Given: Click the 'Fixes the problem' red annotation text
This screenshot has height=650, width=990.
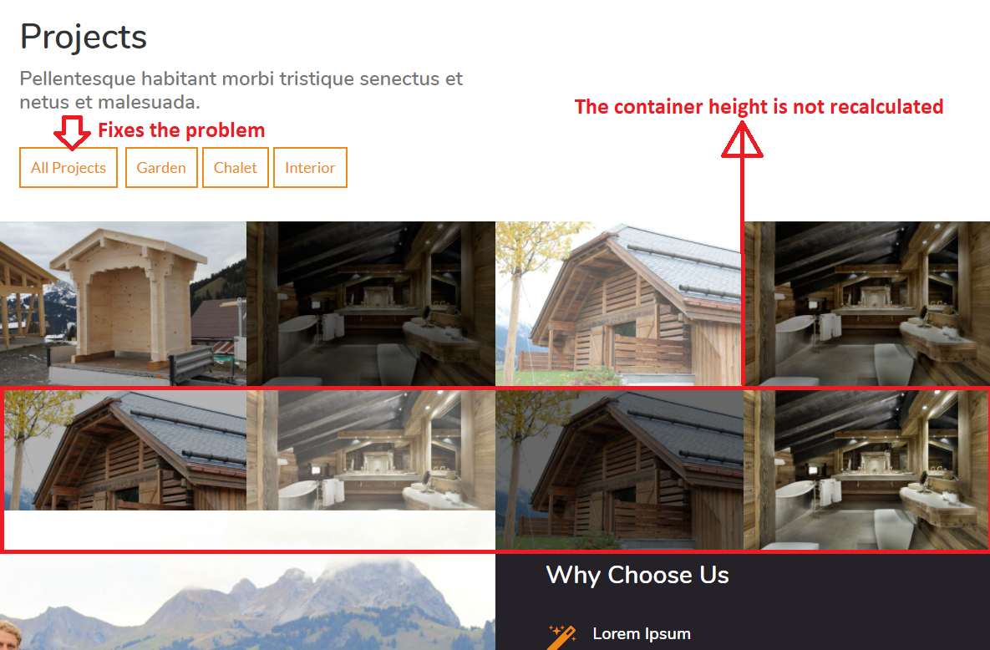Looking at the screenshot, I should pos(181,130).
